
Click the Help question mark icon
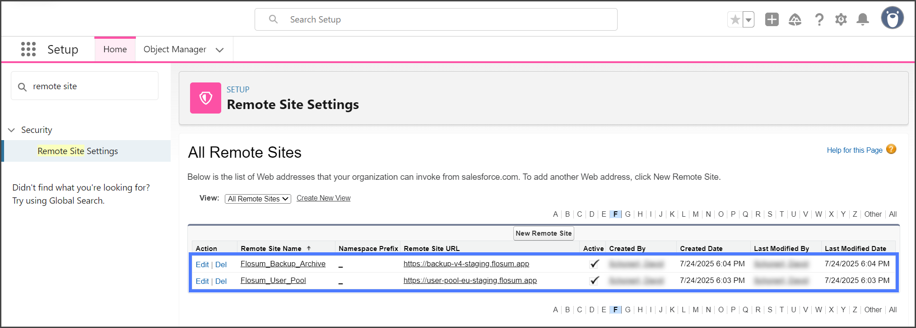pos(819,20)
